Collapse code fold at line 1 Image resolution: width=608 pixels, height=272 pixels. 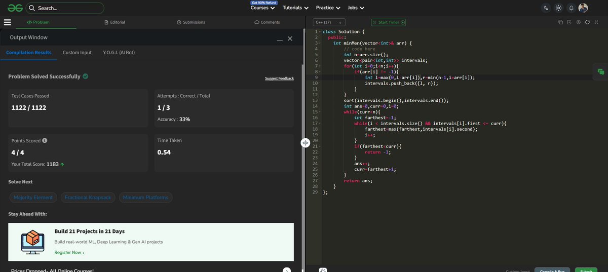320,32
